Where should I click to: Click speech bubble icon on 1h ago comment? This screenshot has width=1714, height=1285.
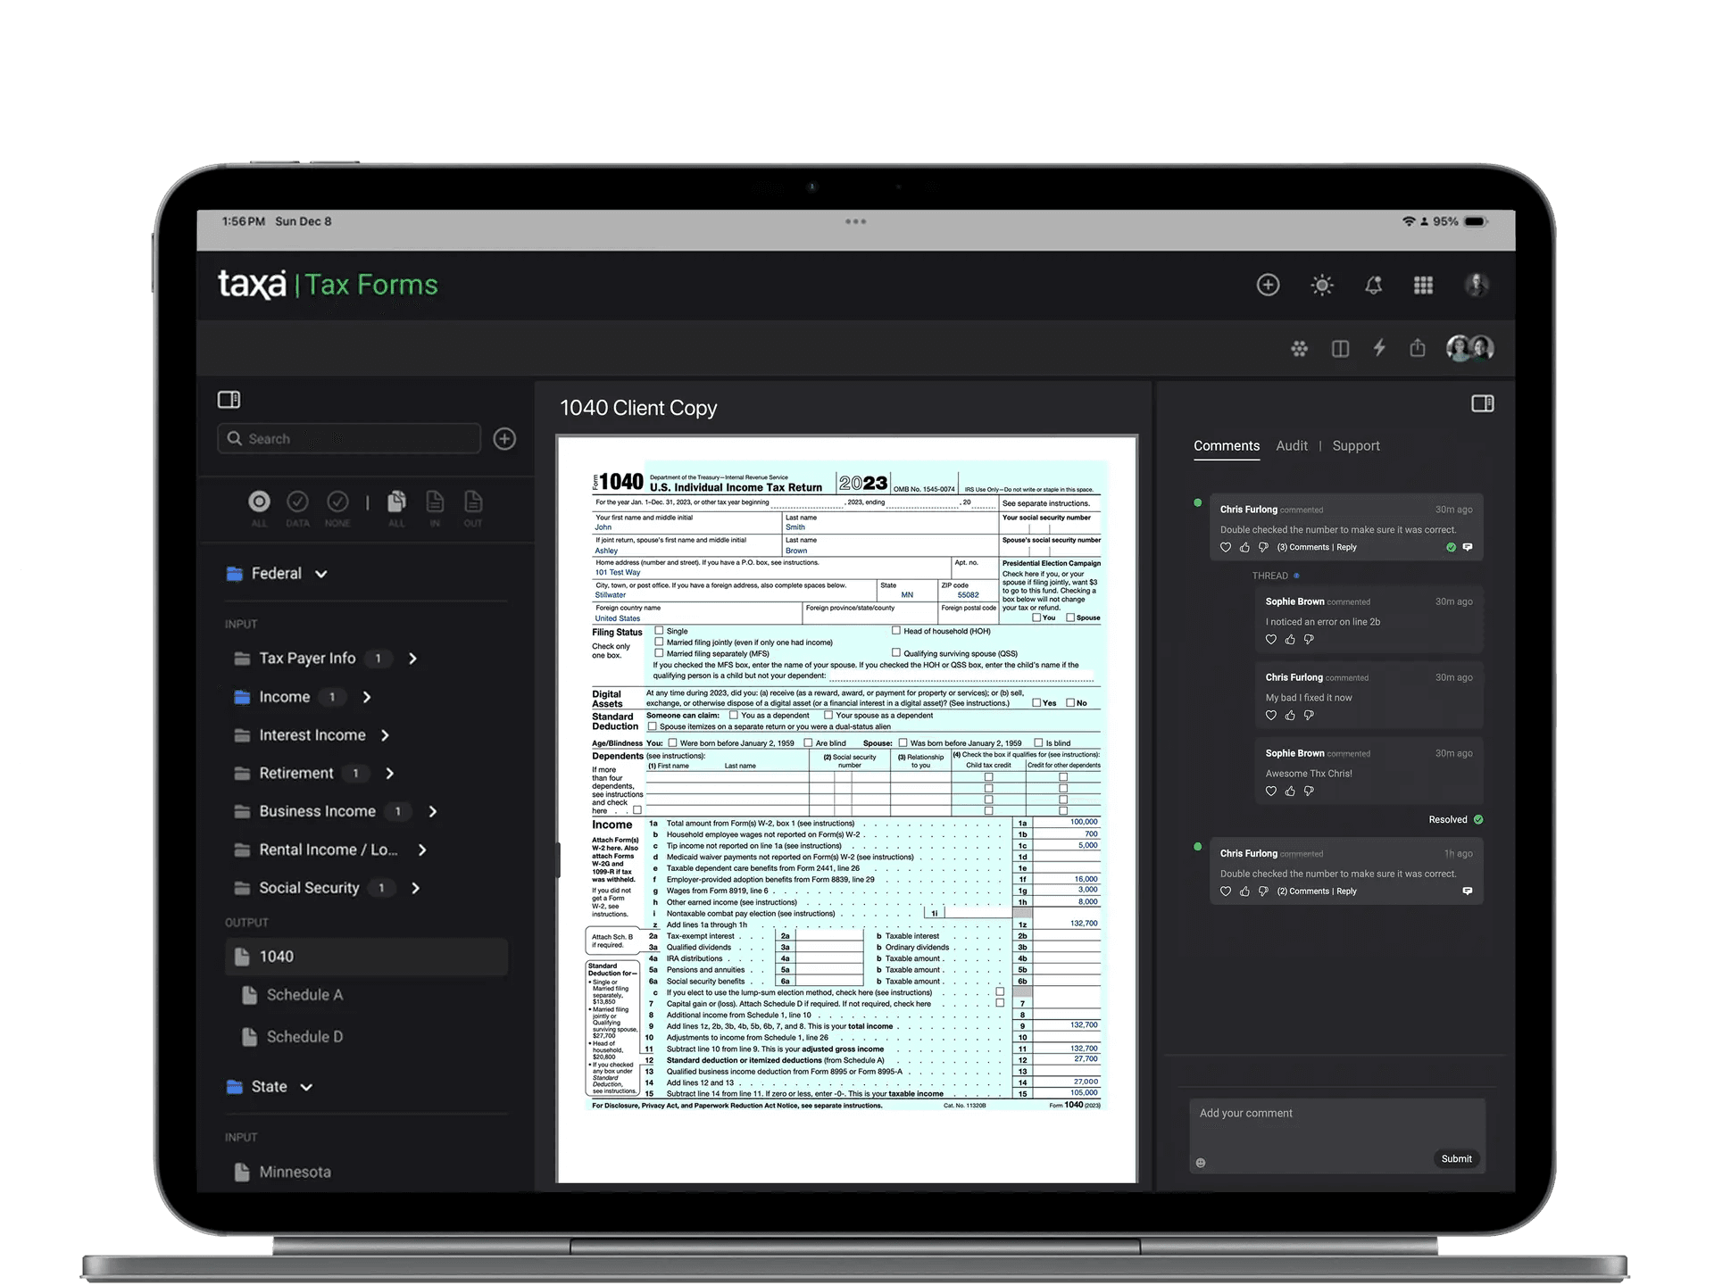pyautogui.click(x=1468, y=891)
